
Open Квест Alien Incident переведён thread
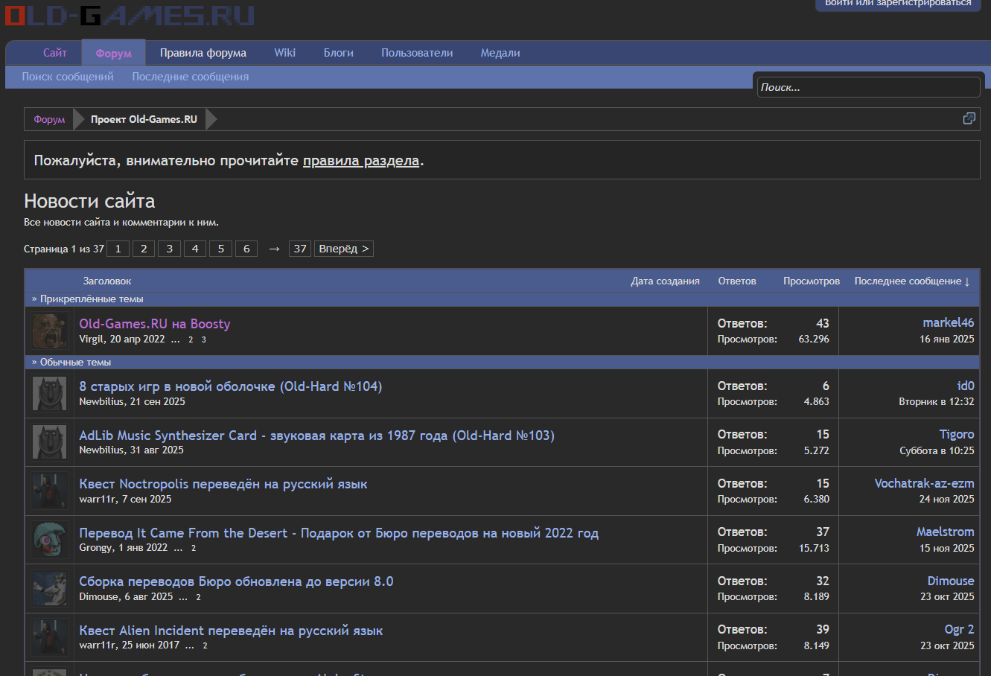231,631
